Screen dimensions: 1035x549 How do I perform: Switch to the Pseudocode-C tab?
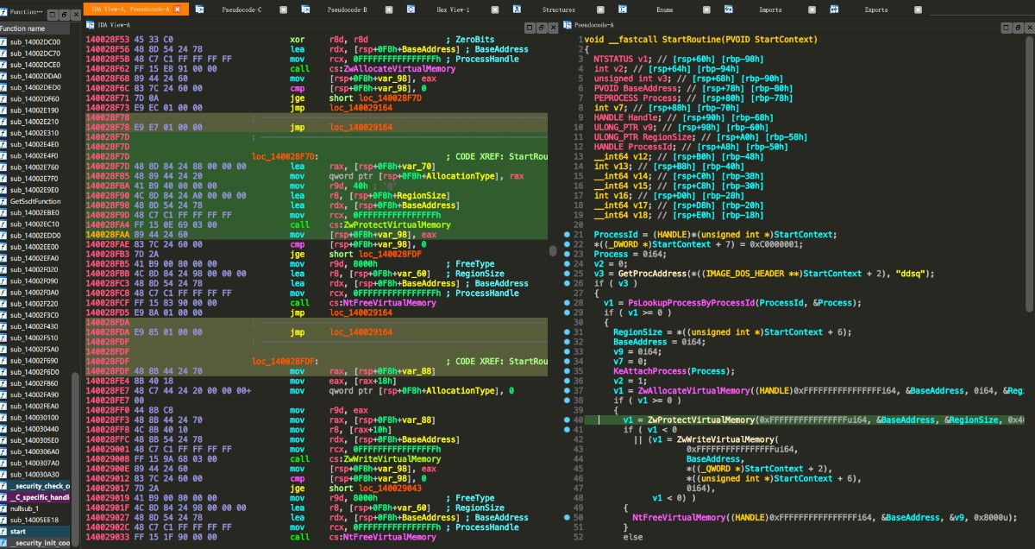pyautogui.click(x=242, y=9)
